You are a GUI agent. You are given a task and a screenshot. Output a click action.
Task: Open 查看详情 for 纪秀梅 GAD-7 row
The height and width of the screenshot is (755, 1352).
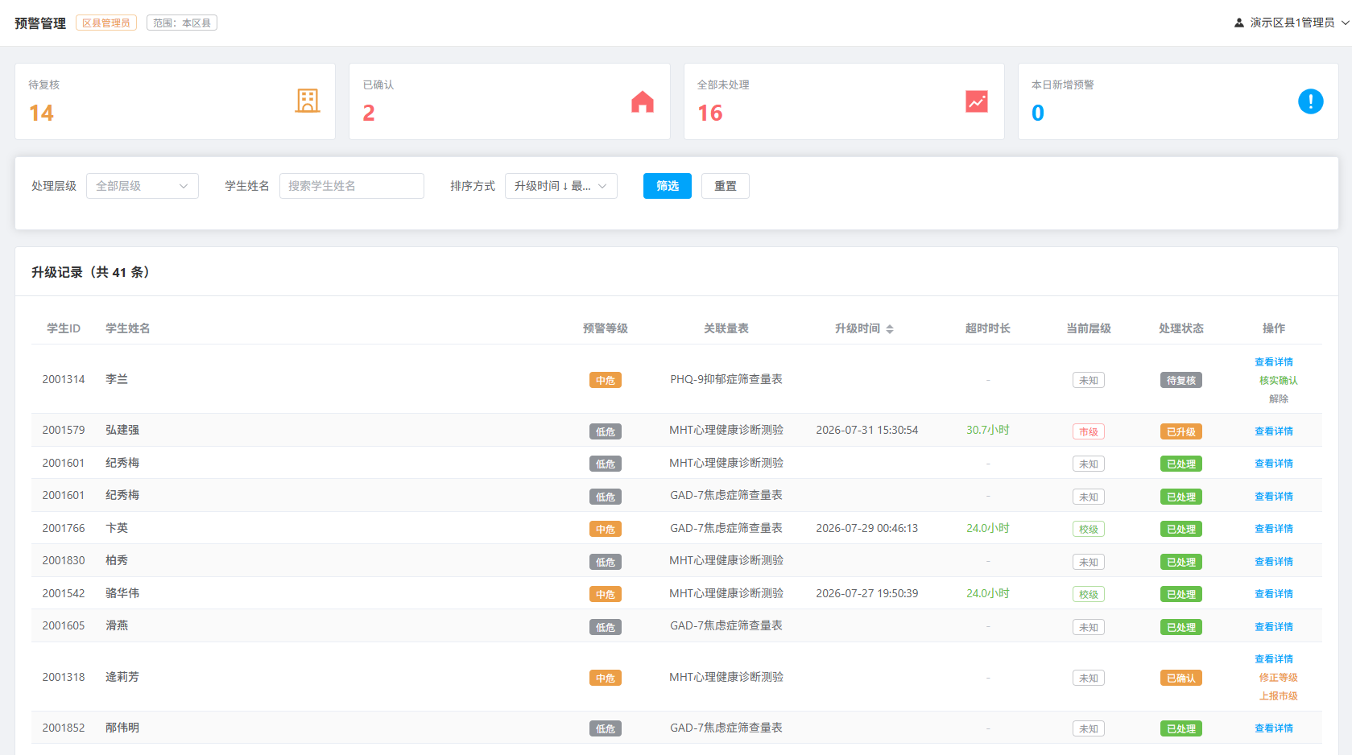pos(1274,497)
